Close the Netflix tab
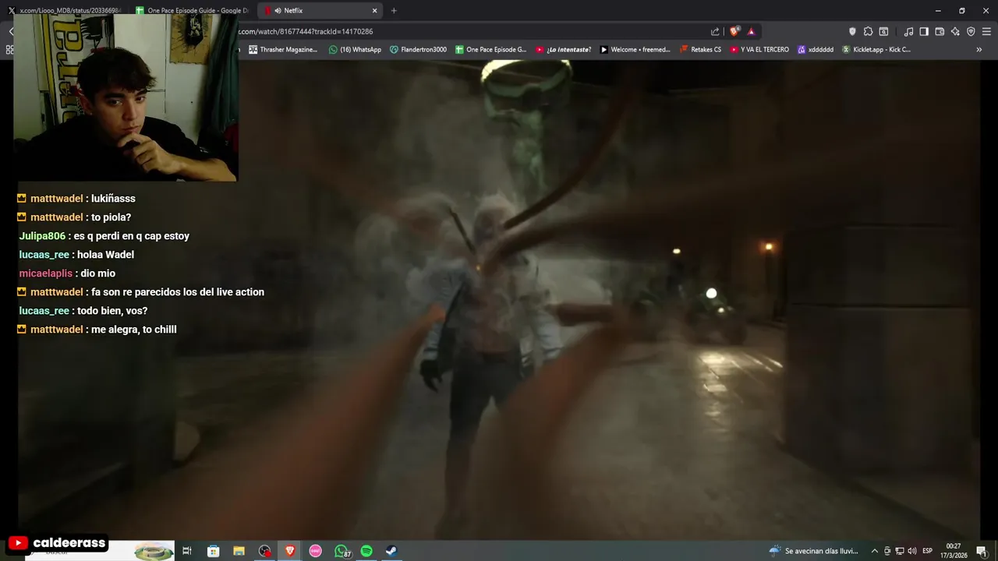The image size is (998, 561). point(374,11)
